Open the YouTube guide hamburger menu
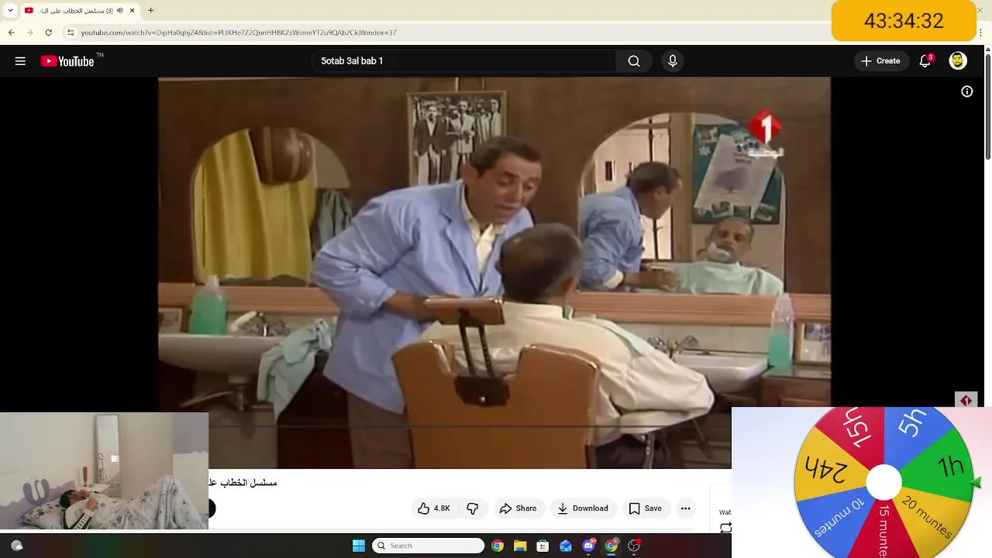The width and height of the screenshot is (992, 558). [20, 61]
